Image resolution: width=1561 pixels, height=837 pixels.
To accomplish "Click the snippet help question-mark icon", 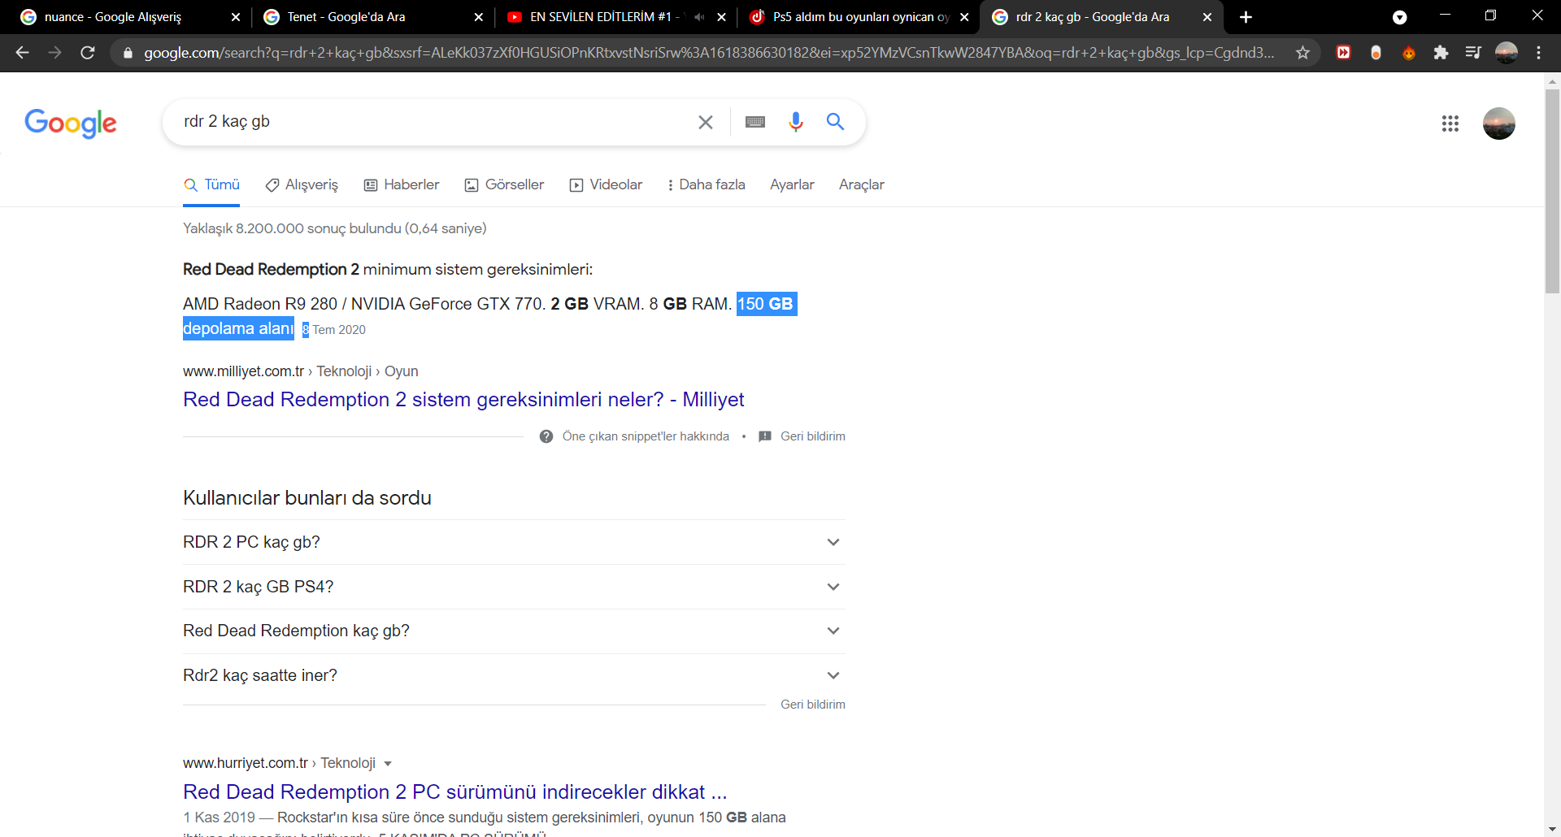I will (546, 436).
